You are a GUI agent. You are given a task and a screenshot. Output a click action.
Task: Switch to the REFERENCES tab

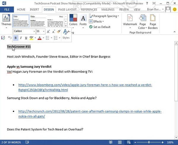tap(89, 10)
